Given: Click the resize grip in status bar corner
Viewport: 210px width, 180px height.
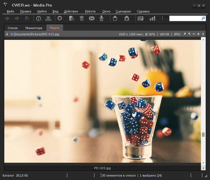Looking at the screenshot, I should [x=206, y=176].
